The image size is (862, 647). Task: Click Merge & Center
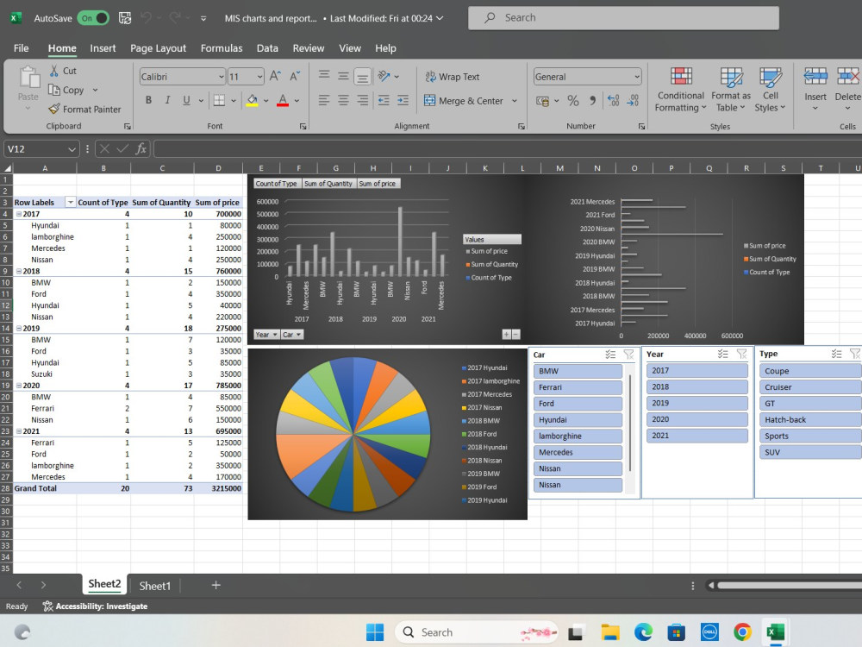[x=465, y=101]
